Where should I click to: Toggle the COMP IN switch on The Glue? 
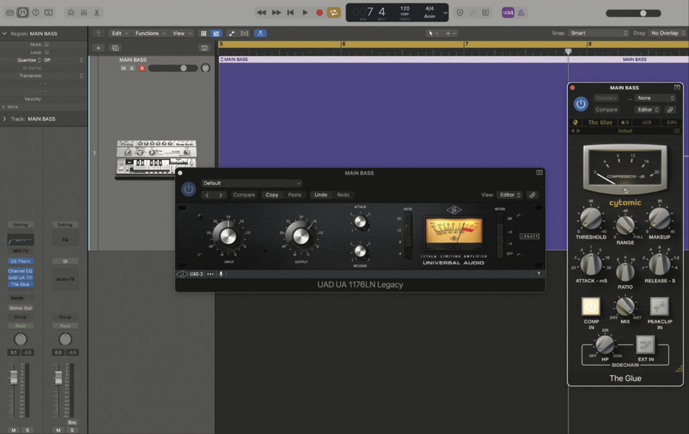pyautogui.click(x=591, y=307)
